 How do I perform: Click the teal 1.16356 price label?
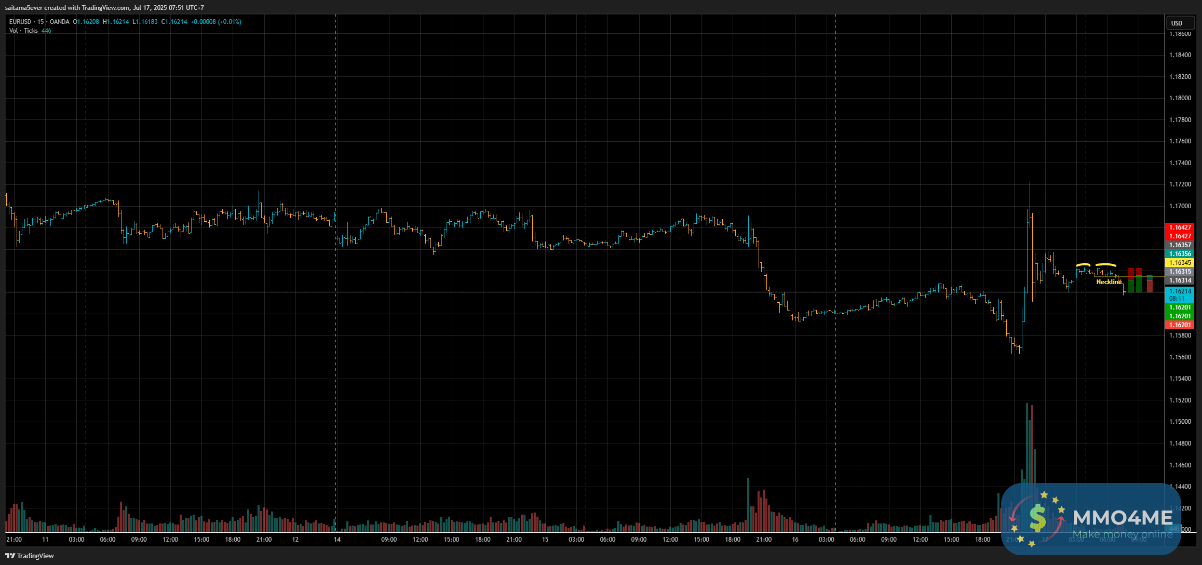[1180, 254]
